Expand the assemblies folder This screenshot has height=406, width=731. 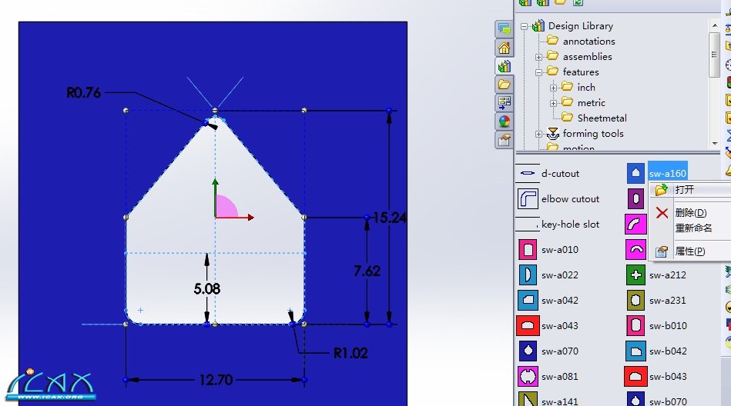(x=538, y=57)
